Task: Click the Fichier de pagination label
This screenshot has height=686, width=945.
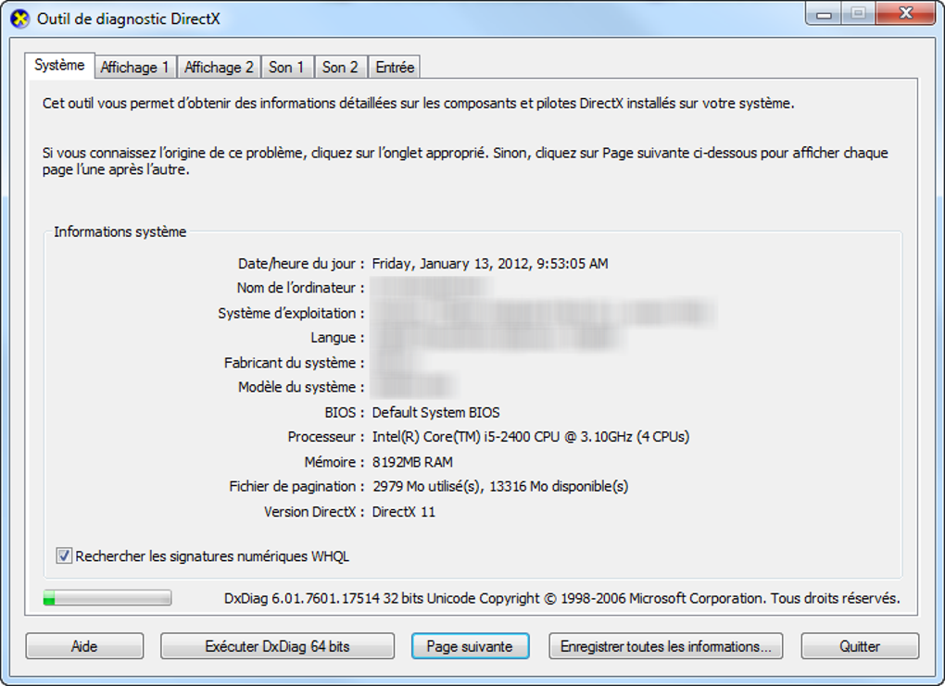Action: [x=296, y=486]
